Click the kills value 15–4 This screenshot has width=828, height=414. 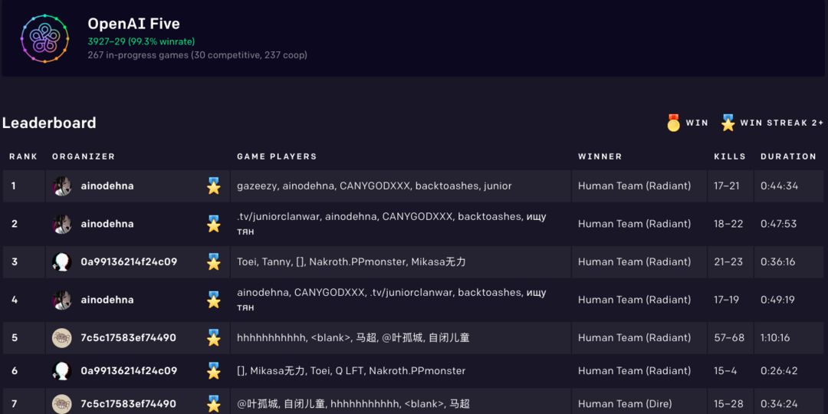(x=725, y=371)
